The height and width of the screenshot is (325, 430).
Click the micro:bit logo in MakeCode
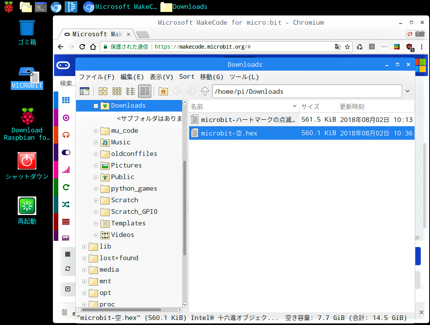(x=63, y=65)
